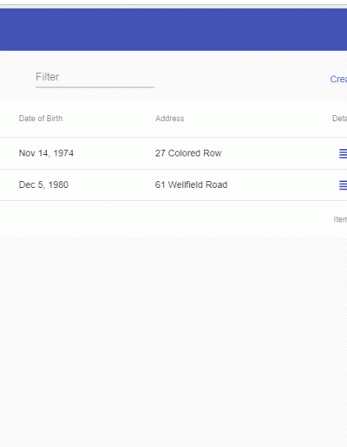
Task: Select the Dec 5, 1980 date cell
Action: click(43, 185)
